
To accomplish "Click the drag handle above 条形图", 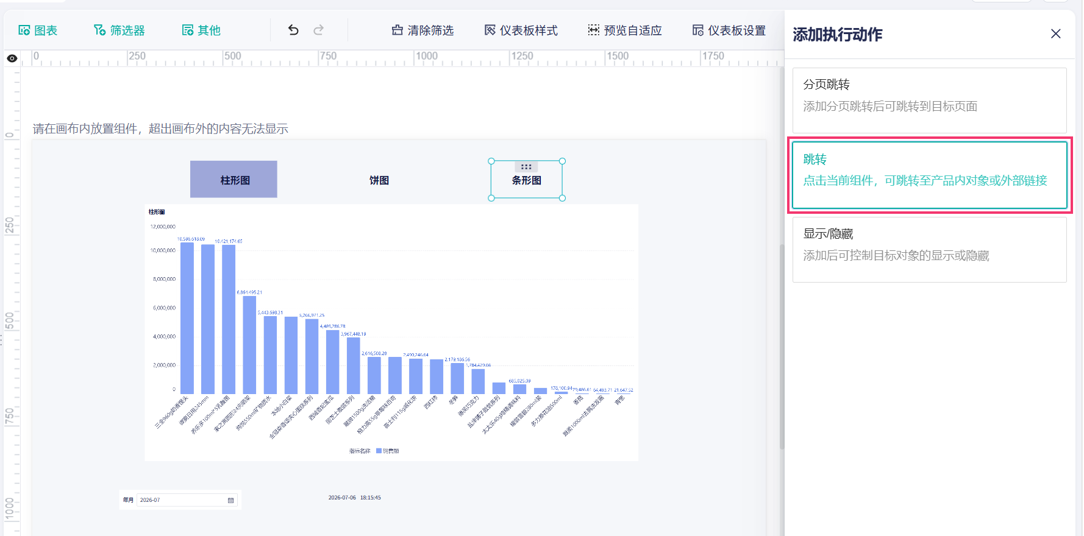I will tap(526, 166).
